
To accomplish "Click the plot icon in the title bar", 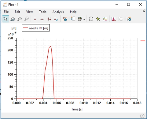I will tap(5, 5).
